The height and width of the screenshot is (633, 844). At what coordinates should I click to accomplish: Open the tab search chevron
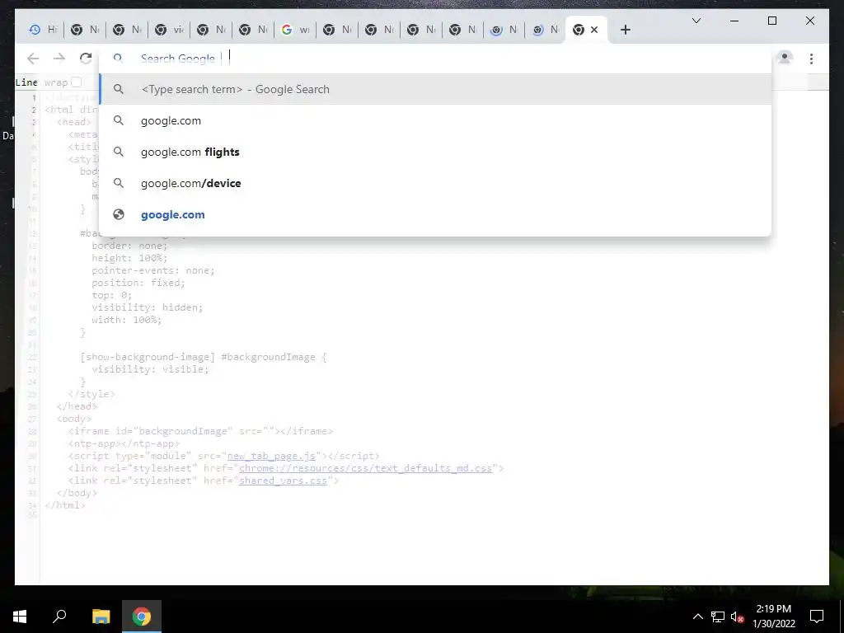pos(696,21)
